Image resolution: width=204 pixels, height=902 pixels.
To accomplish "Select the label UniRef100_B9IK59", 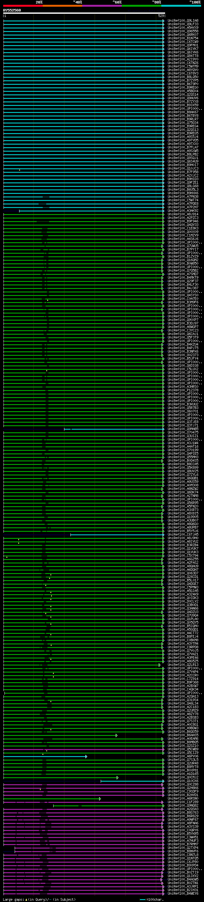I will point(183,105).
